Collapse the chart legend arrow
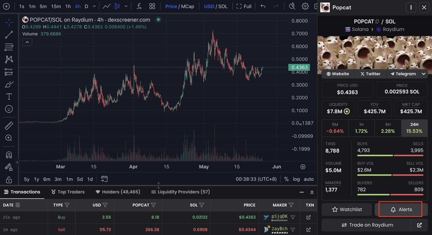This screenshot has width=432, height=235. click(x=27, y=42)
